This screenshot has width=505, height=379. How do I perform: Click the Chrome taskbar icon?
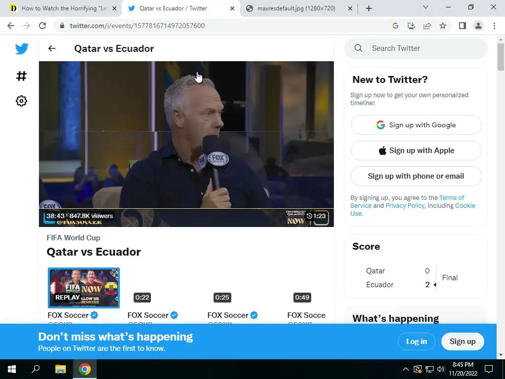[85, 369]
